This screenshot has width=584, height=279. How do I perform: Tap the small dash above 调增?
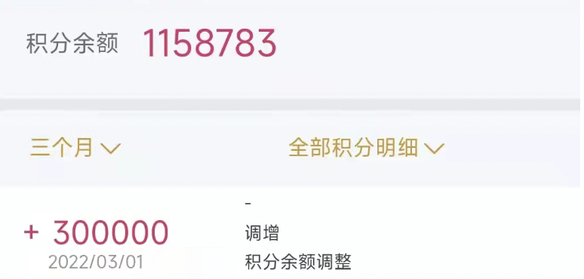pos(248,204)
